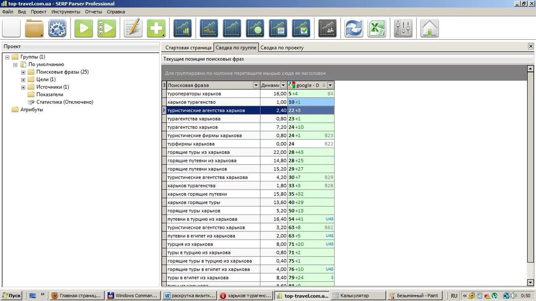
Task: Open the chart with calendar icon
Action: (278, 29)
